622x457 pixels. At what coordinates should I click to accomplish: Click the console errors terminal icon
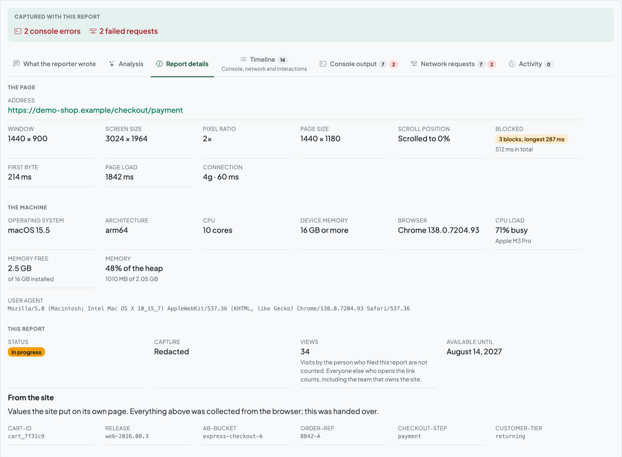18,31
